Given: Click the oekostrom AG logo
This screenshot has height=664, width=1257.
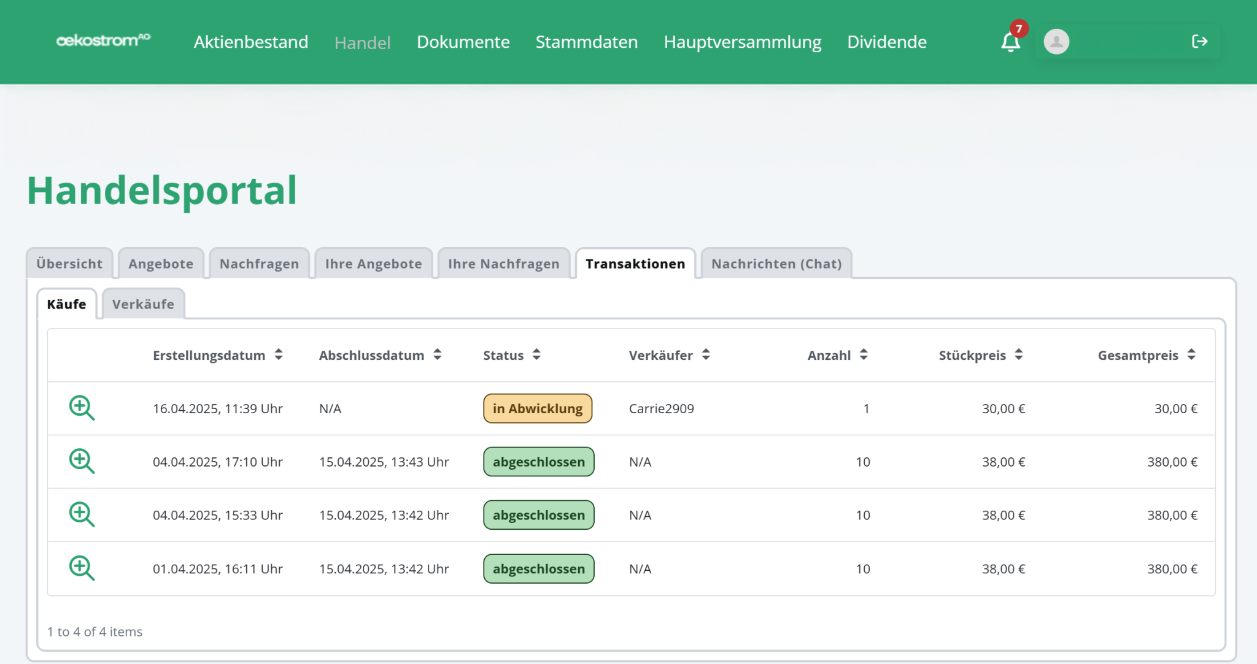Looking at the screenshot, I should point(103,40).
